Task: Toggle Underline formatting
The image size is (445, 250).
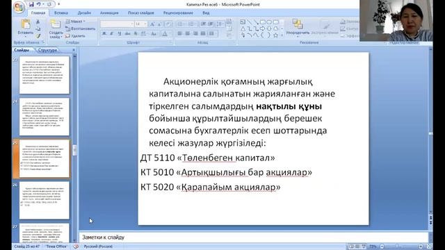Action: tap(120, 34)
